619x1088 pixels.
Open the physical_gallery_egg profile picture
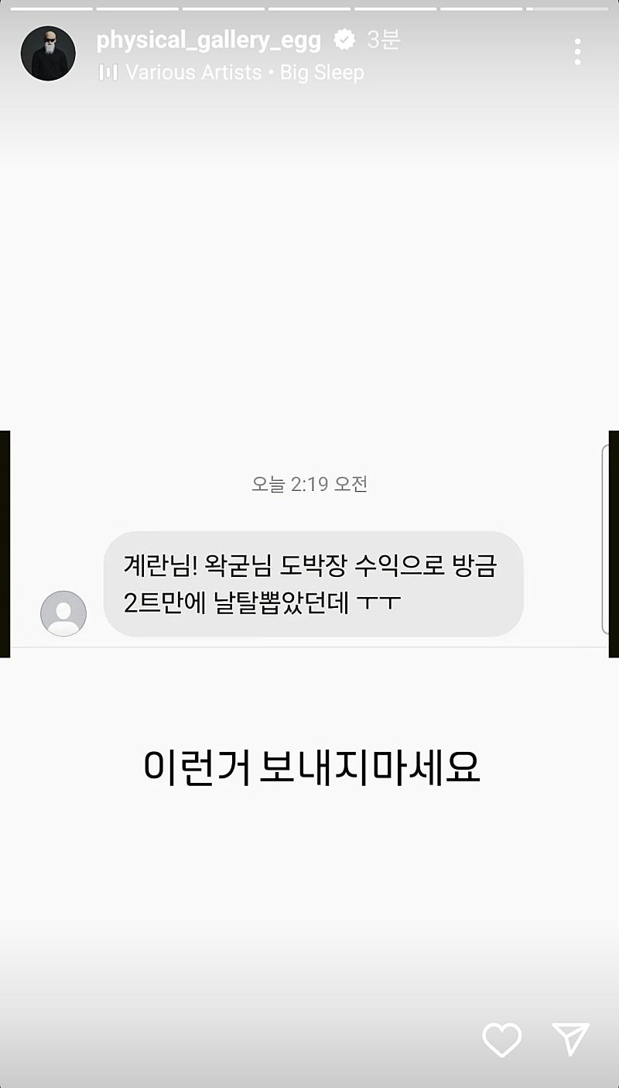[x=48, y=53]
